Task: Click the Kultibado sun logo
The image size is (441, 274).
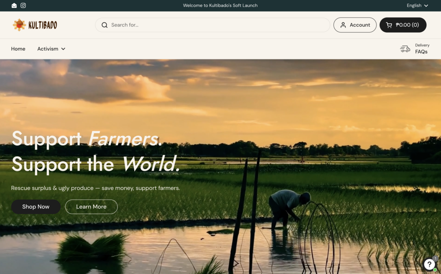Action: 19,25
